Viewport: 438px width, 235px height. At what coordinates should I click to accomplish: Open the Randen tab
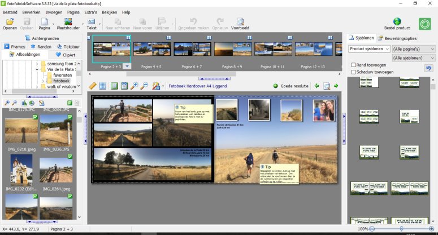point(41,47)
